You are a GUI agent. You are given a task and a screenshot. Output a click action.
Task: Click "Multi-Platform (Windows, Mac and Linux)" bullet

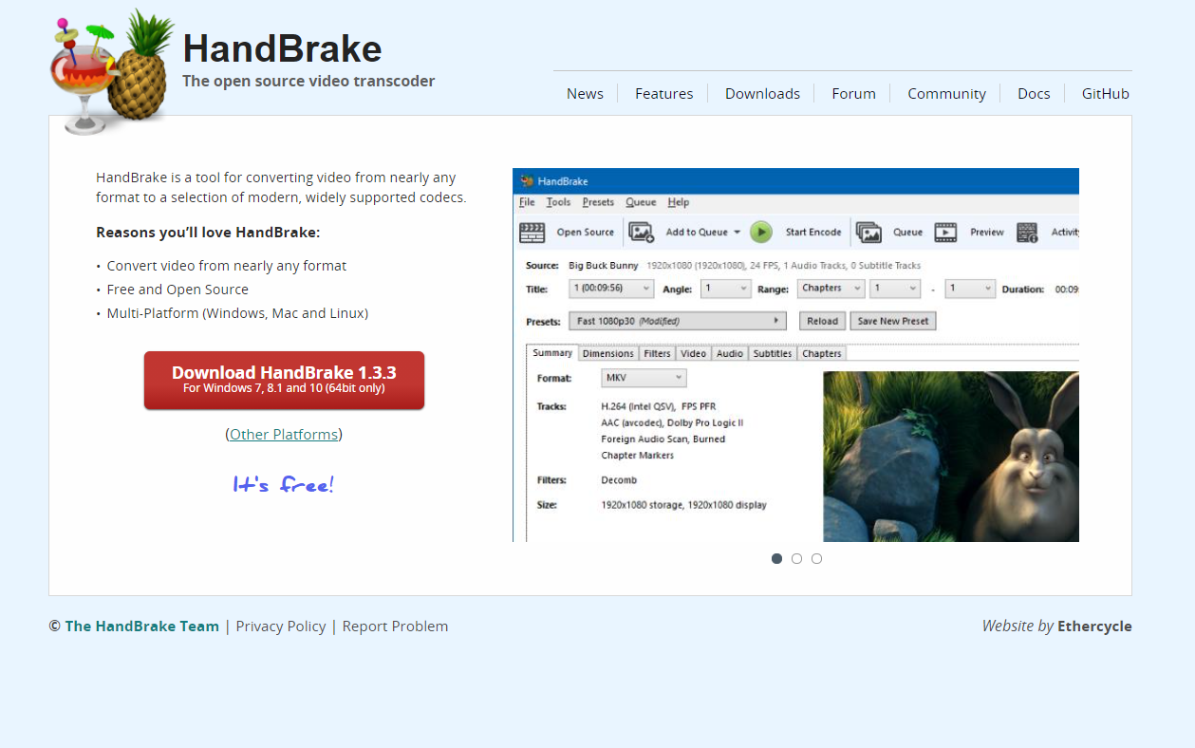point(237,313)
